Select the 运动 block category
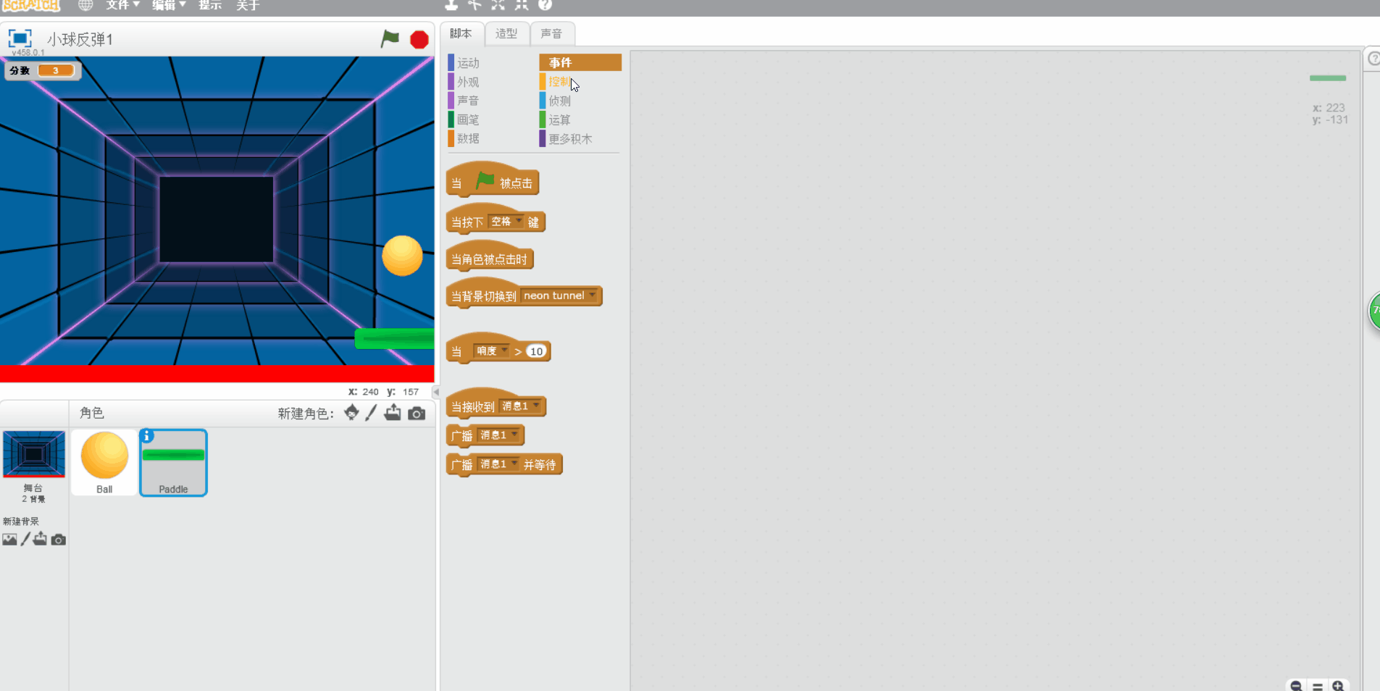This screenshot has width=1380, height=691. pyautogui.click(x=490, y=63)
